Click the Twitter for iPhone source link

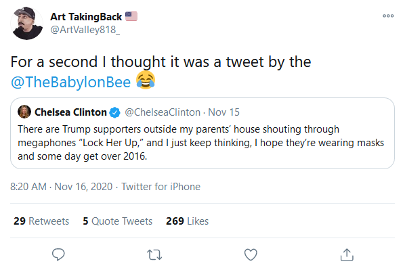[x=161, y=187]
